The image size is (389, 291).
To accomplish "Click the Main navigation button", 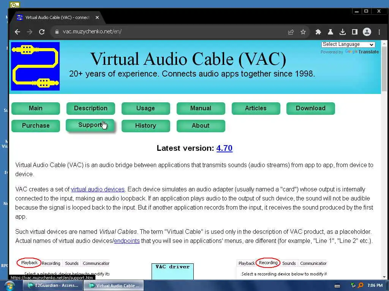I will click(x=35, y=108).
